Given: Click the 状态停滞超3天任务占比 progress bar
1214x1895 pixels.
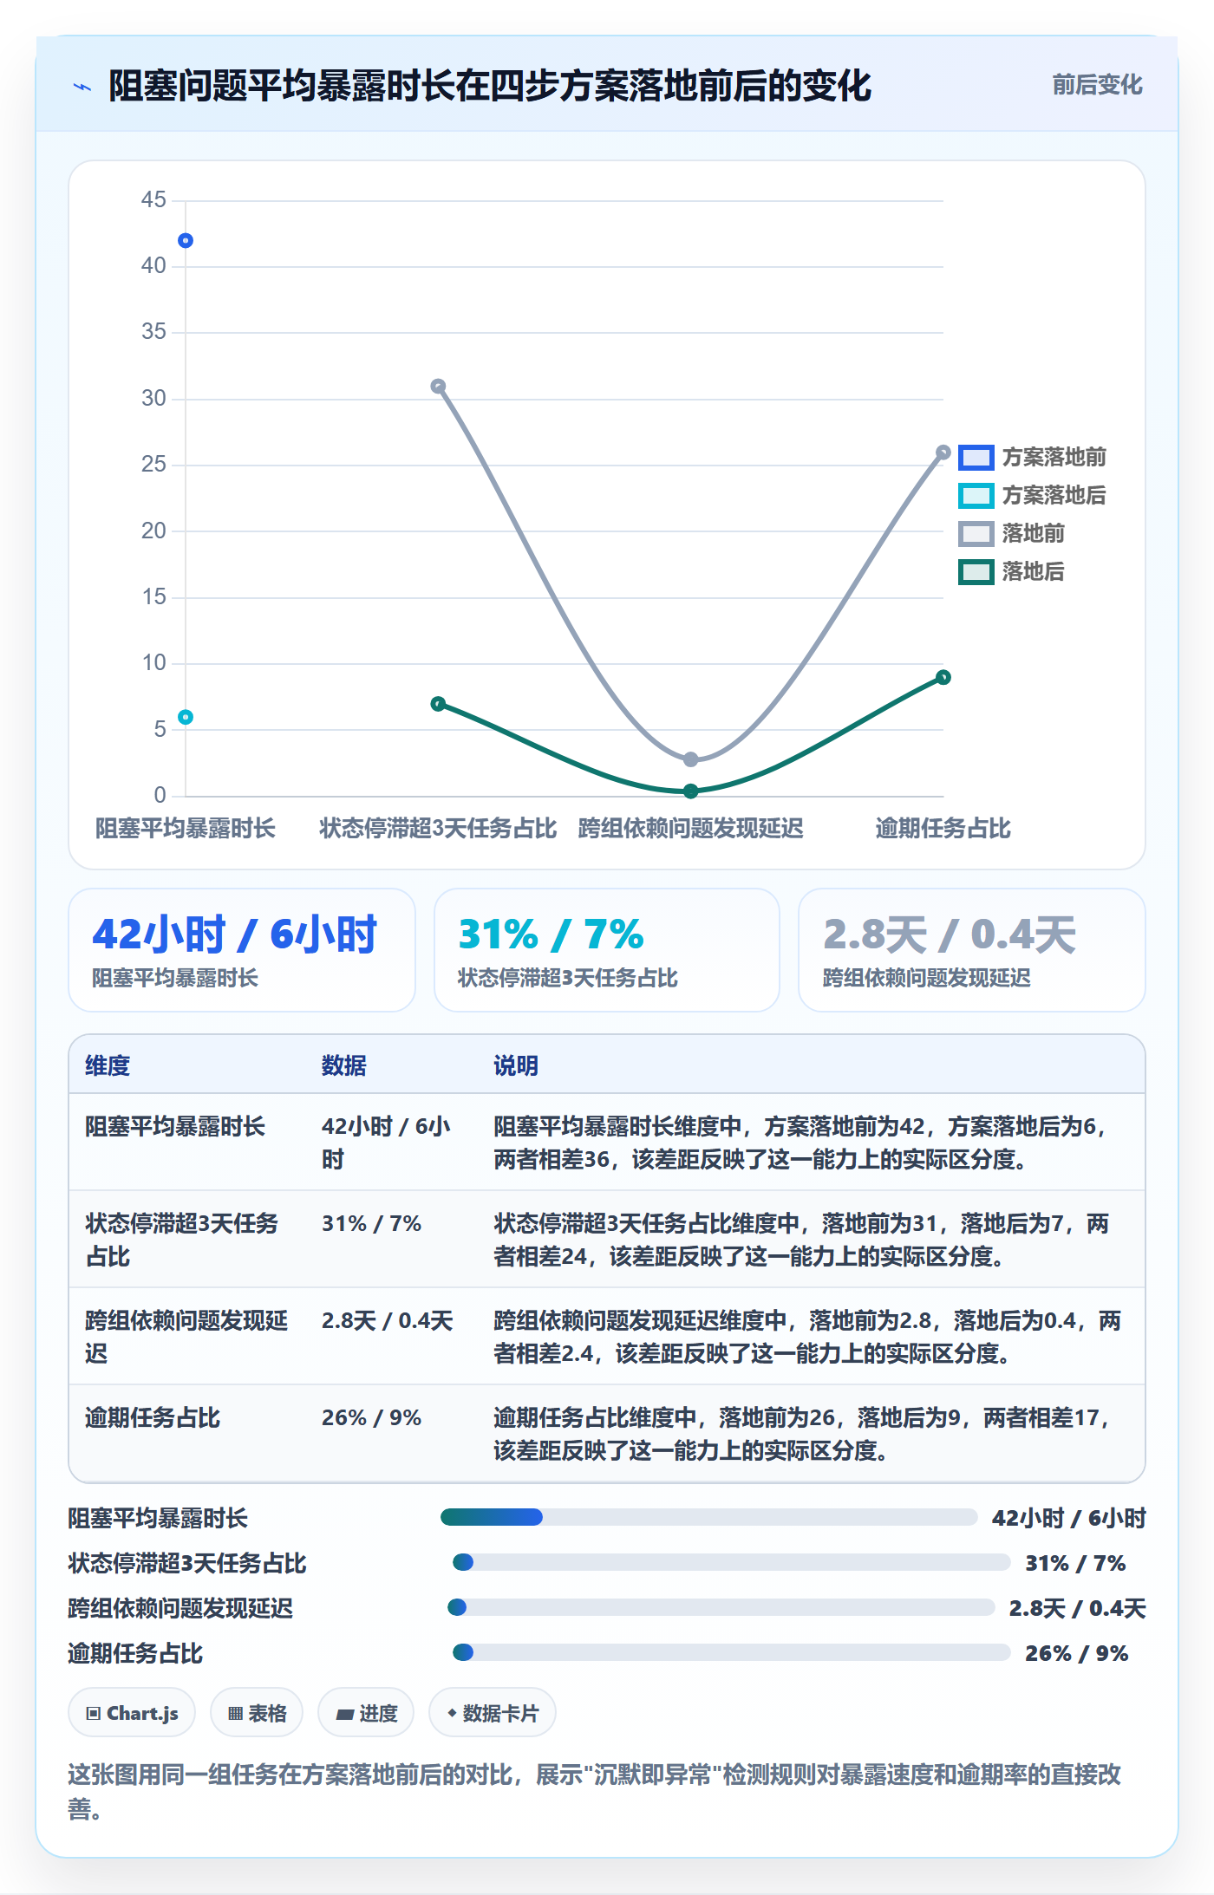Looking at the screenshot, I should [x=732, y=1562].
